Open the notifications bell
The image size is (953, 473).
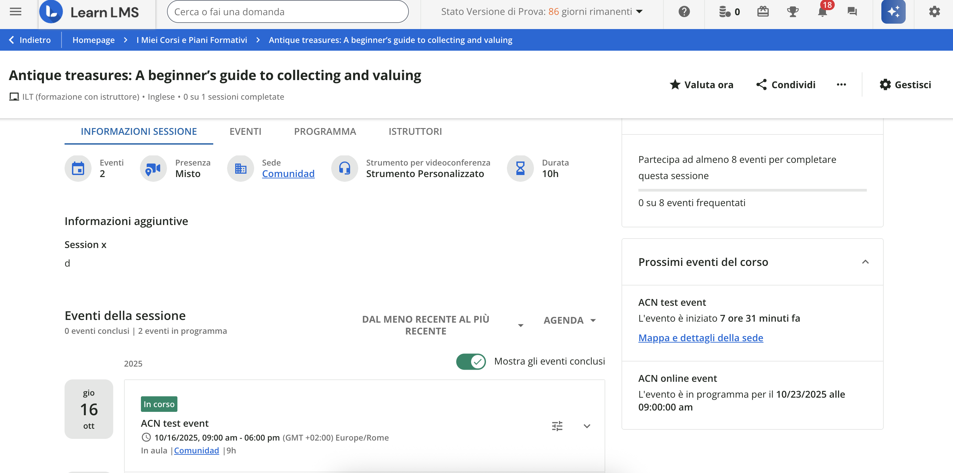pyautogui.click(x=823, y=12)
